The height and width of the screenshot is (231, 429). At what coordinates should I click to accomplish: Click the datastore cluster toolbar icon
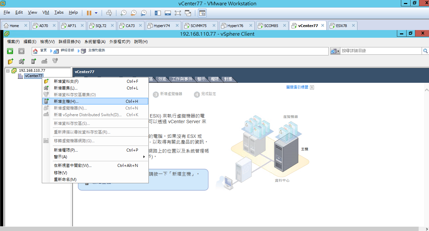pyautogui.click(x=55, y=61)
